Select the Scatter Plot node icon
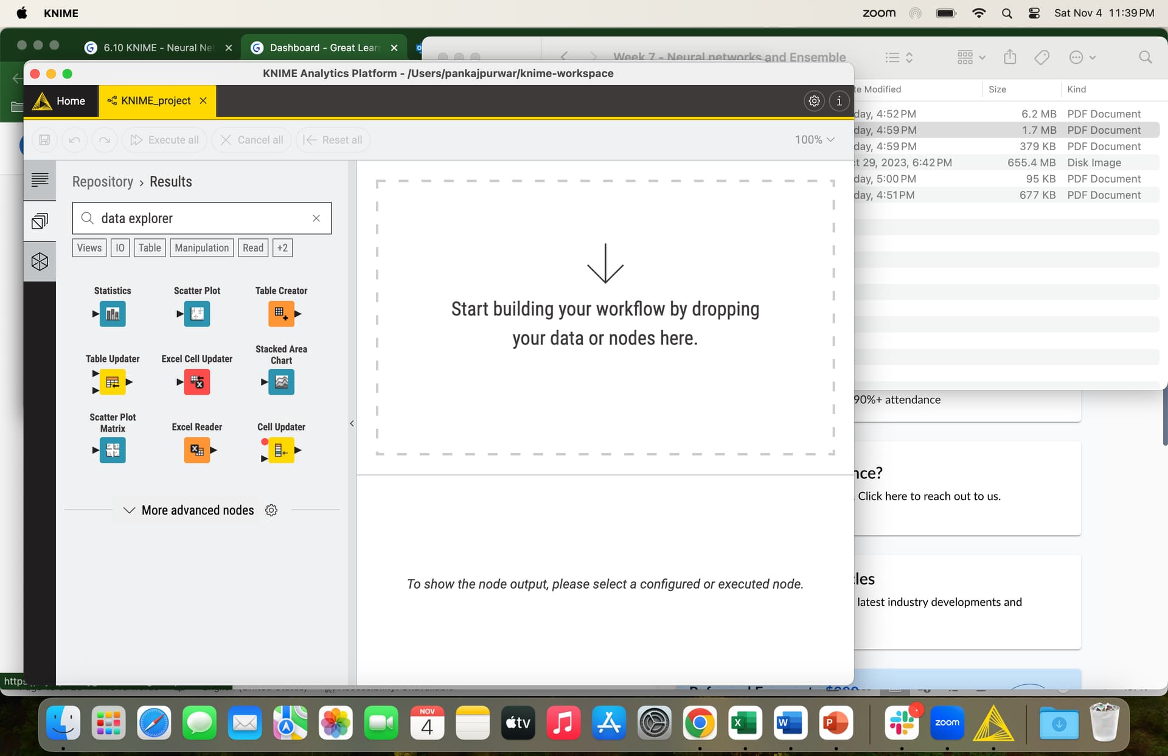This screenshot has height=756, width=1168. point(197,314)
